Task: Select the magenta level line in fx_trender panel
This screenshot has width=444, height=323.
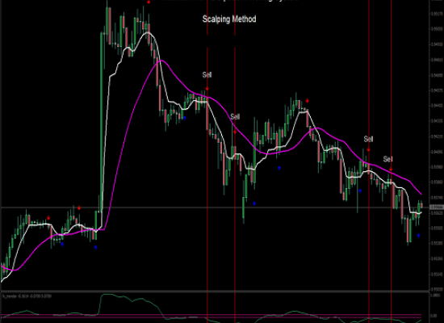Action: [211, 315]
